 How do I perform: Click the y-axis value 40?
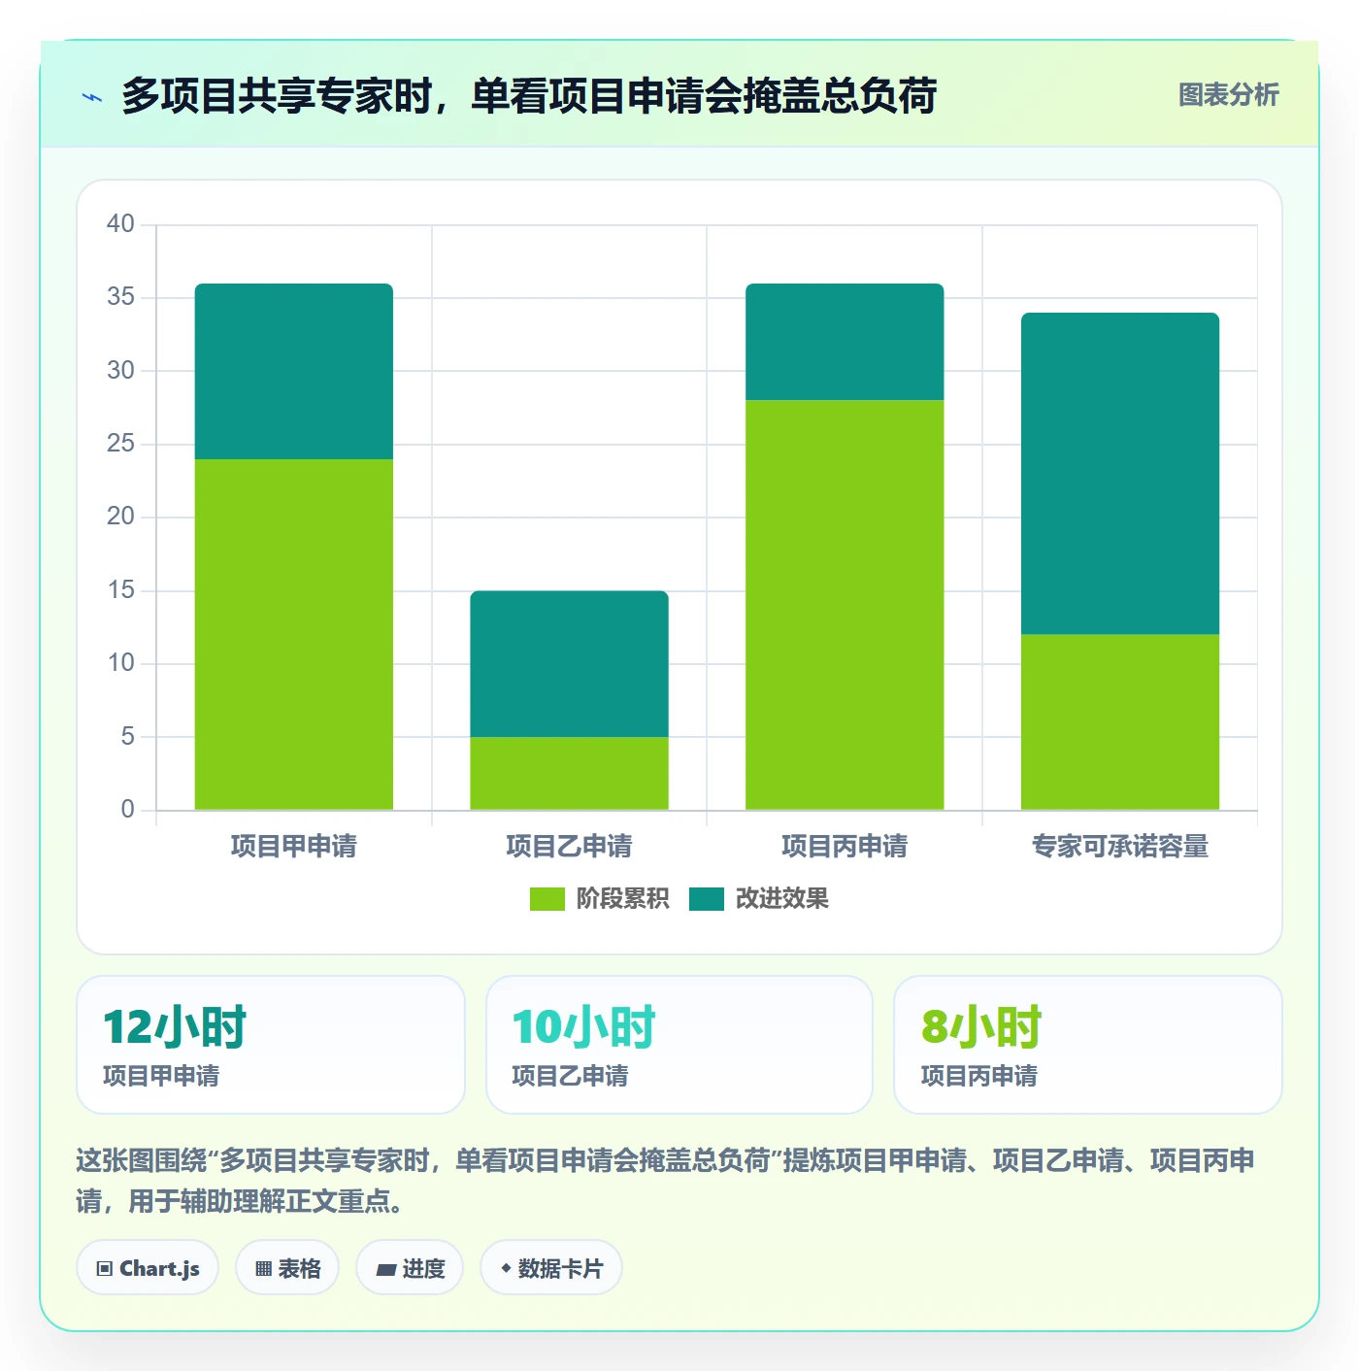coord(120,224)
